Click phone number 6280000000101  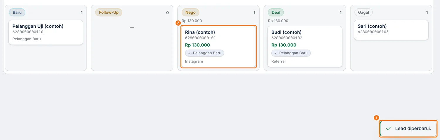point(200,38)
